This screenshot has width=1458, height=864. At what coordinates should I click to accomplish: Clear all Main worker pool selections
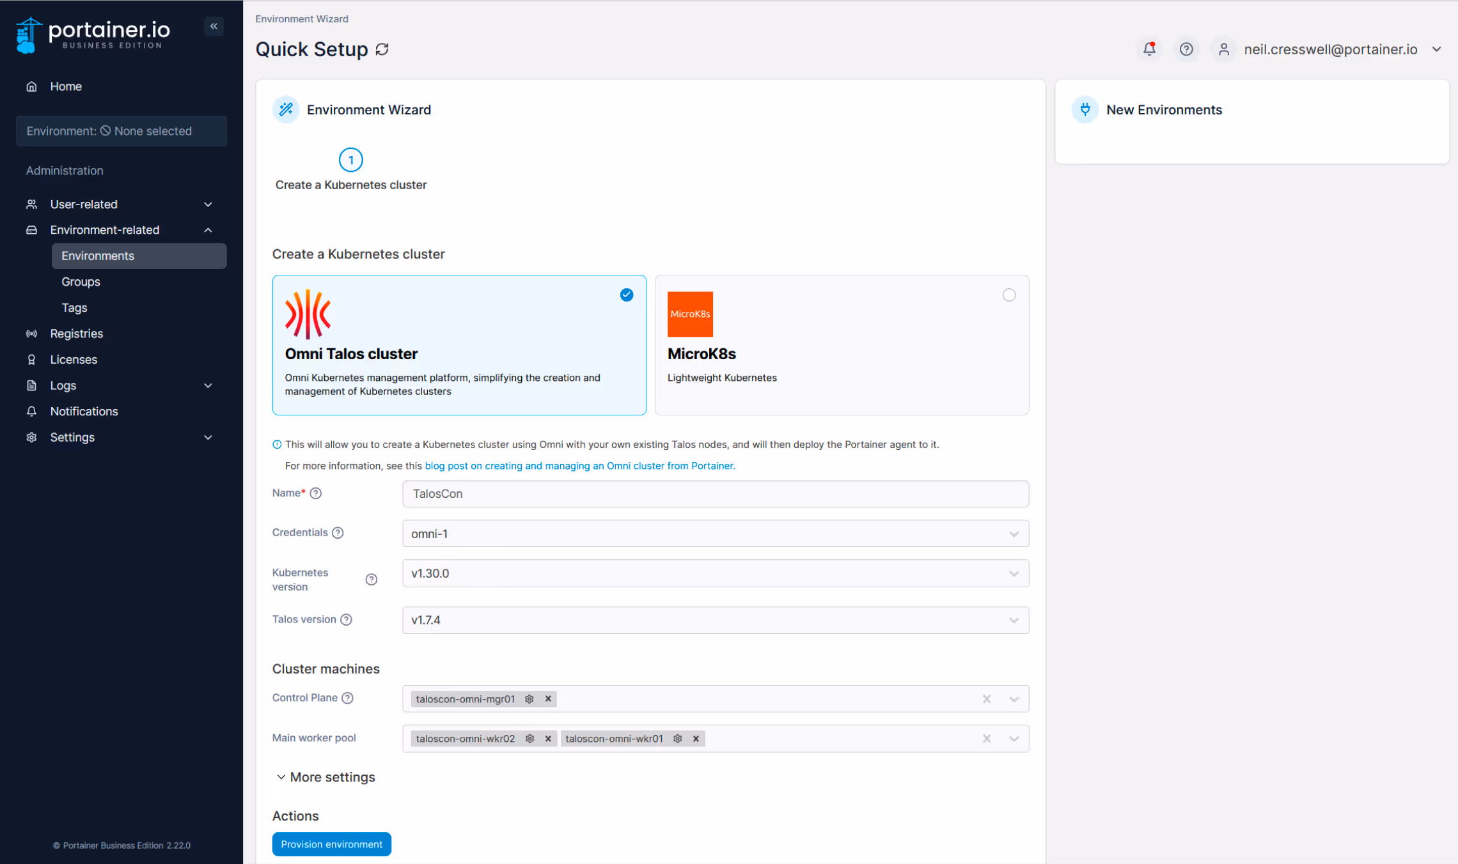[x=987, y=739]
